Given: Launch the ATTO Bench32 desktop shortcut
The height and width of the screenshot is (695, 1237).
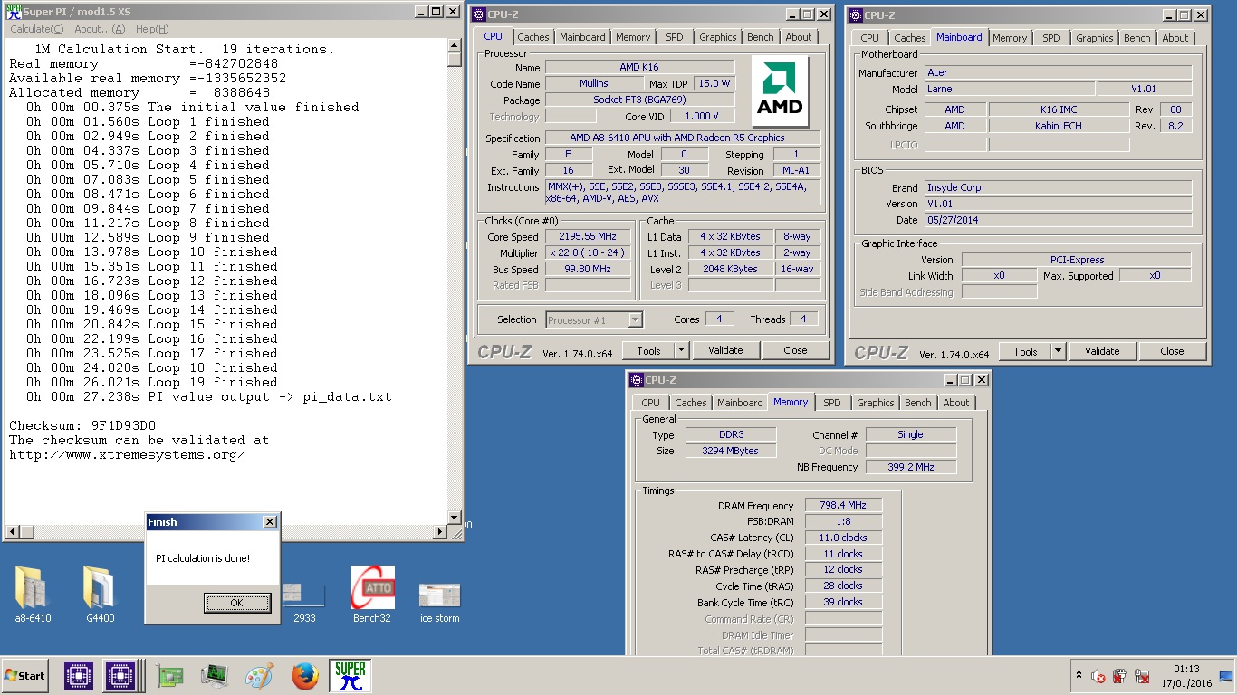Looking at the screenshot, I should (x=372, y=595).
